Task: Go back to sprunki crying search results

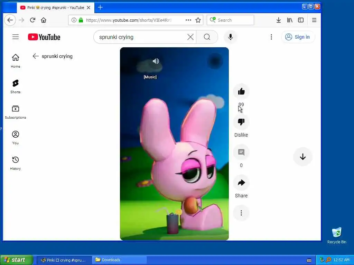Action: coord(36,56)
